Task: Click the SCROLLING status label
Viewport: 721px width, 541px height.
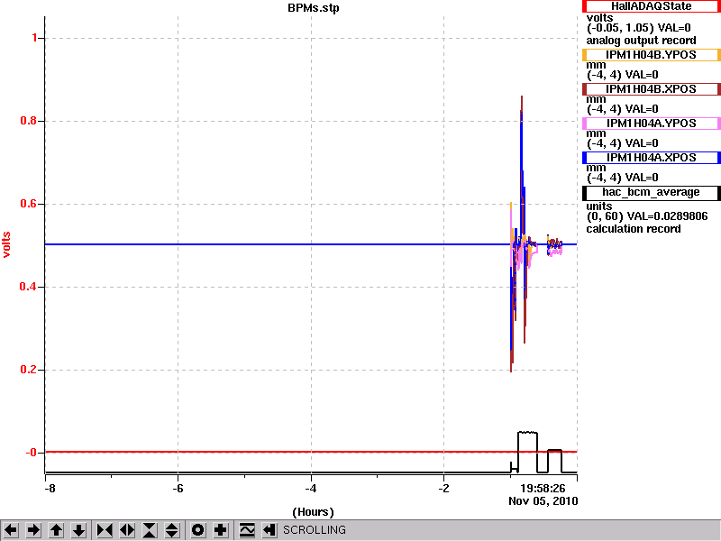Action: [315, 530]
